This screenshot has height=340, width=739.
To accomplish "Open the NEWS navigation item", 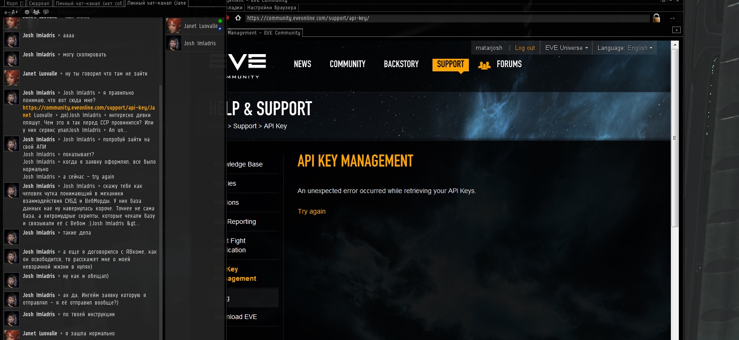I will [x=302, y=64].
